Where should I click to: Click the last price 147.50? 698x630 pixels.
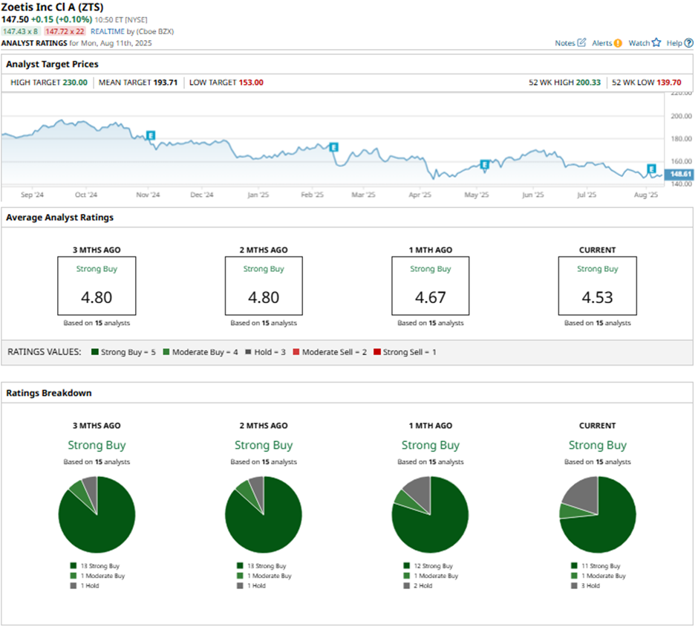15,19
